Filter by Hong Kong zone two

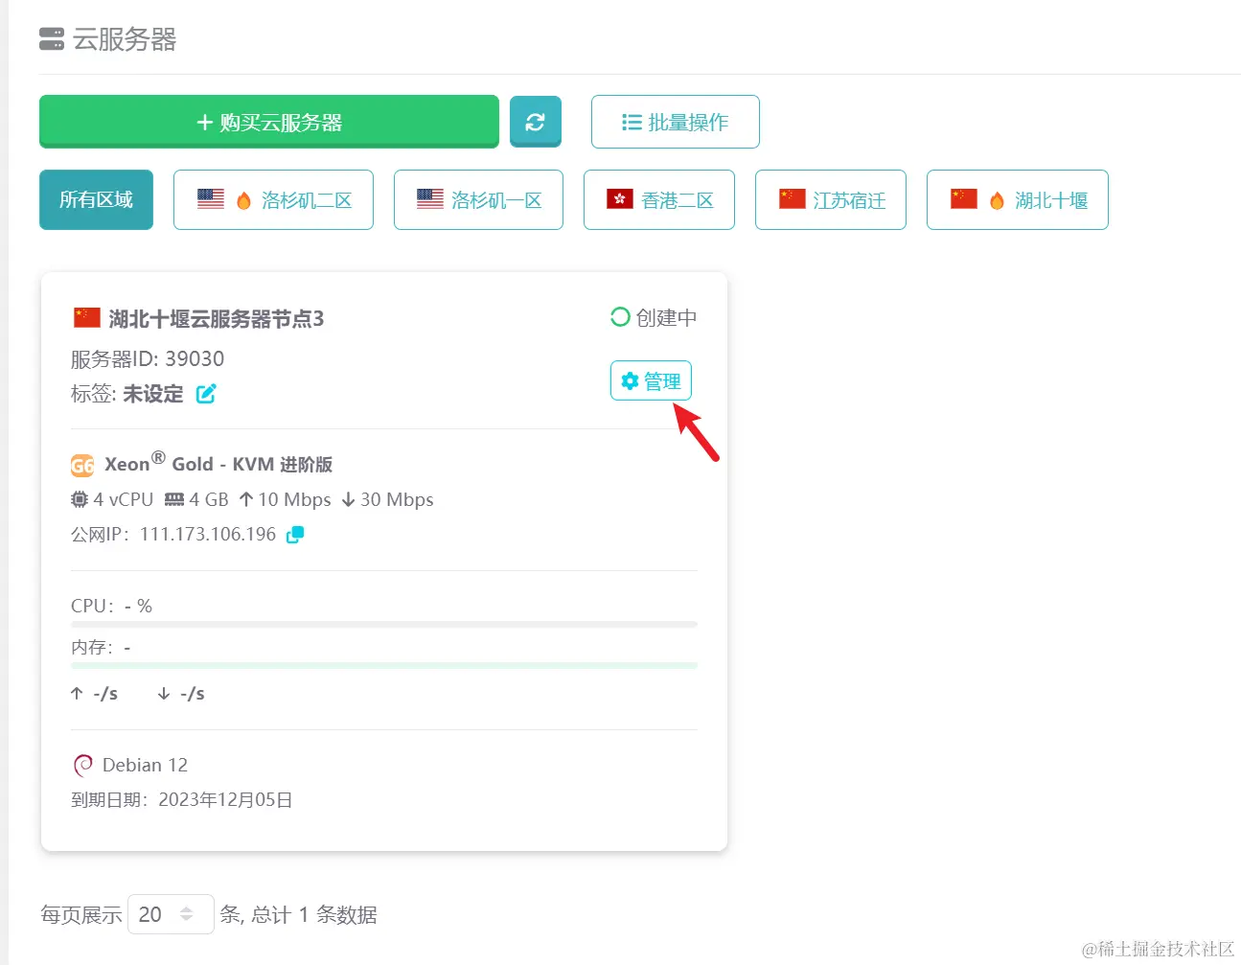tap(659, 199)
